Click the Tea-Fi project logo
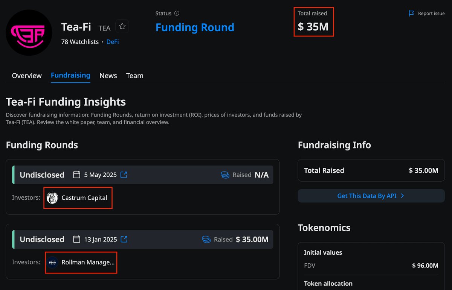 click(x=29, y=33)
